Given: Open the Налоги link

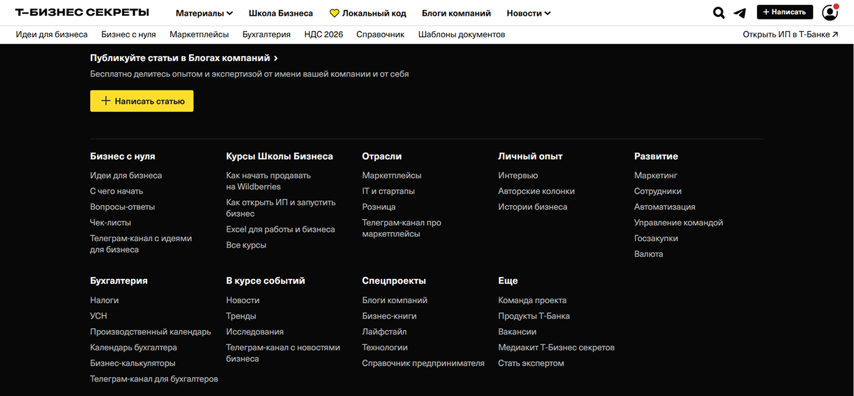Looking at the screenshot, I should [104, 300].
